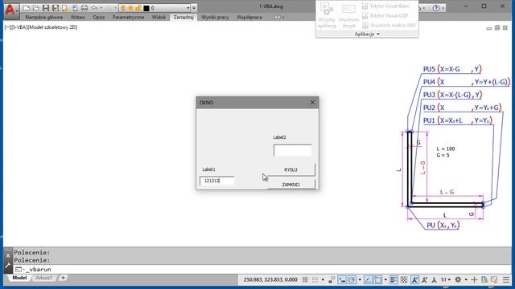Switch to the Model tab

tap(19, 278)
